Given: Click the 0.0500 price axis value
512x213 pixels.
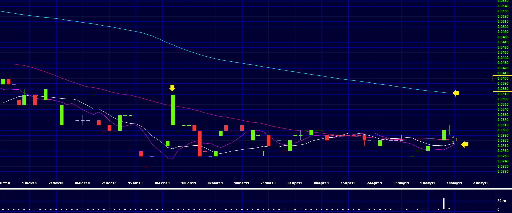Looking at the screenshot, I should tap(503, 27).
